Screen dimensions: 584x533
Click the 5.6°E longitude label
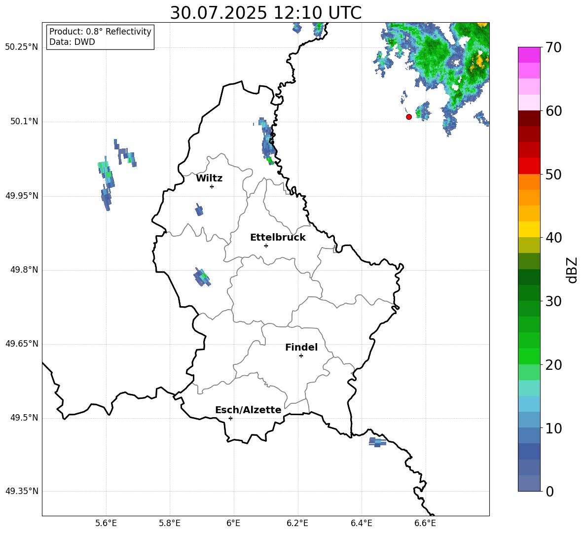point(106,523)
